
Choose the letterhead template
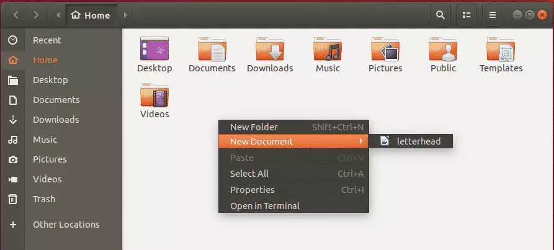411,141
